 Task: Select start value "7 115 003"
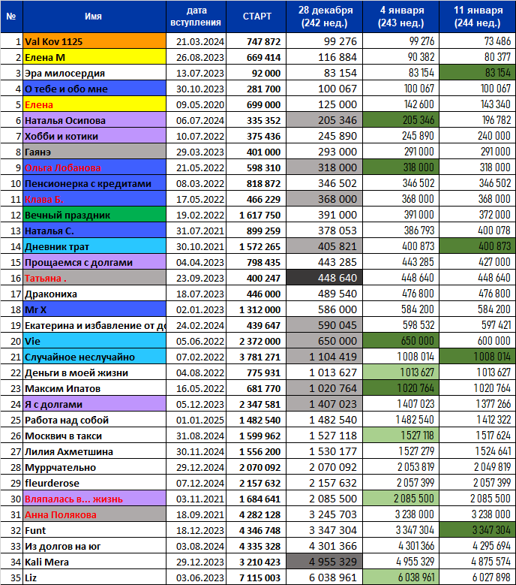(256, 577)
